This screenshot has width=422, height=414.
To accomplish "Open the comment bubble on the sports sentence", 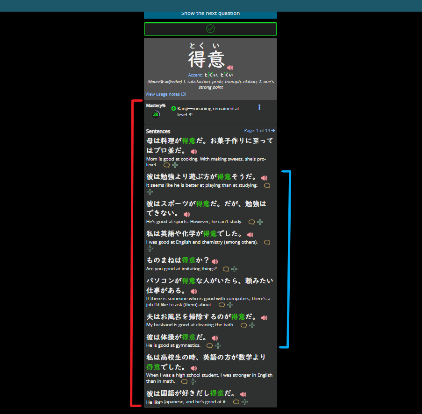I will [x=251, y=222].
